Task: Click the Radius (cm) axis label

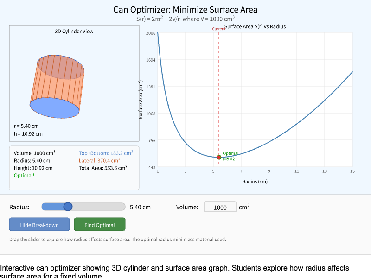Action: coord(254,182)
